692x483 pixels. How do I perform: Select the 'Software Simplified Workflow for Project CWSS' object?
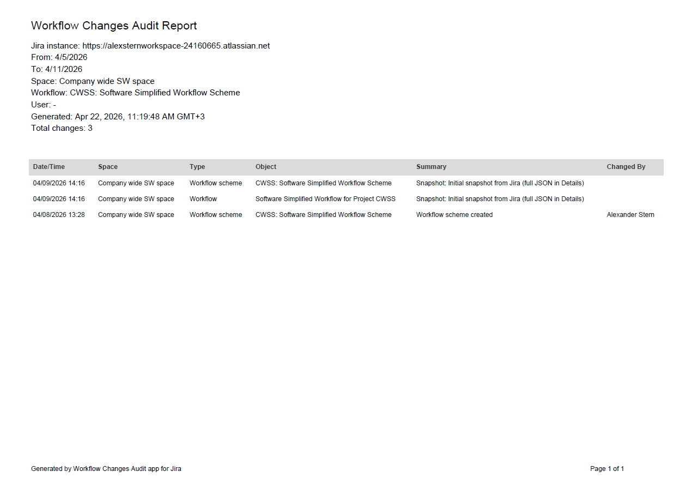tap(325, 199)
